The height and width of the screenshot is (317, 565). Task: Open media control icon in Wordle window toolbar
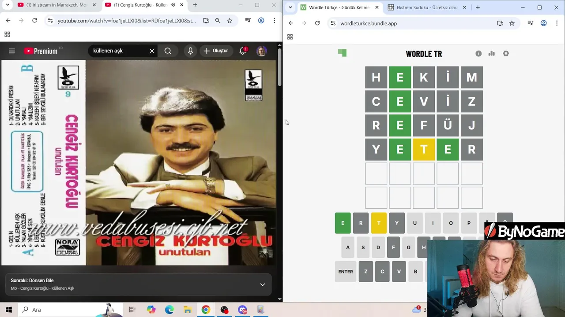[x=531, y=23]
